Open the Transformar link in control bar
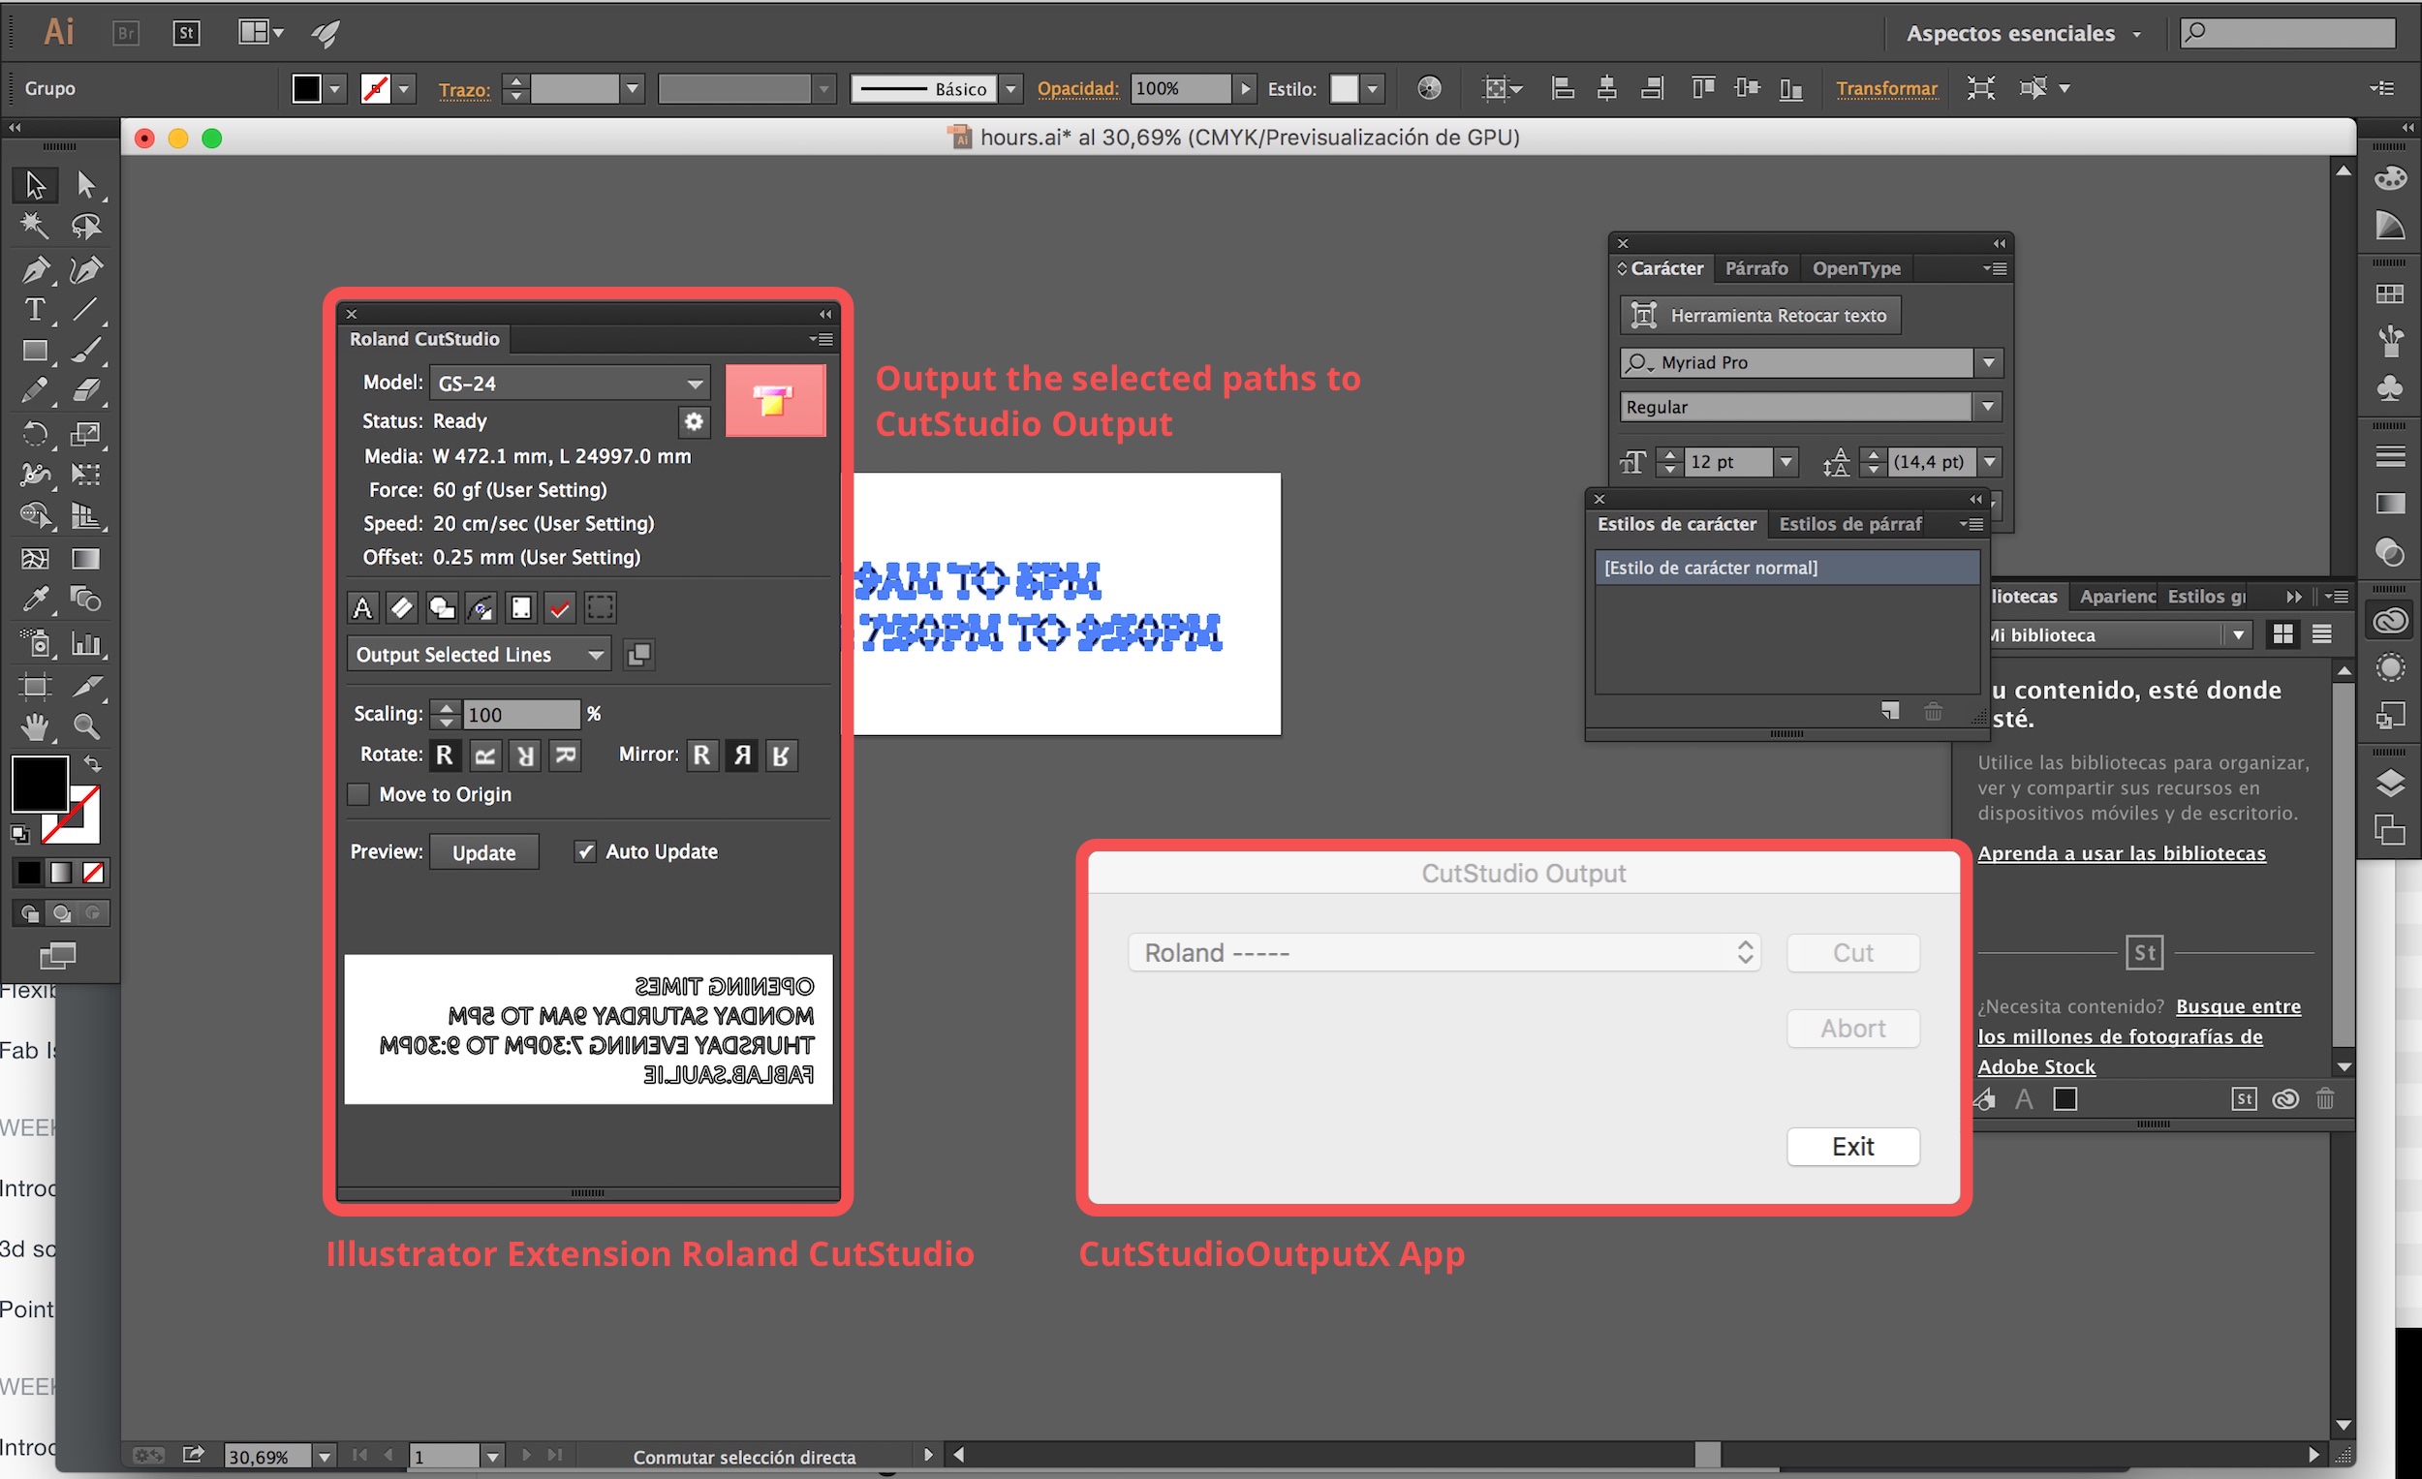This screenshot has width=2422, height=1479. (1887, 88)
